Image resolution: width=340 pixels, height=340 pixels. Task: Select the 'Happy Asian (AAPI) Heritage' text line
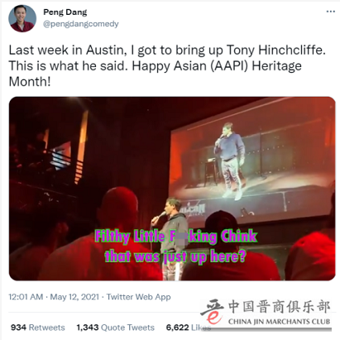217,66
